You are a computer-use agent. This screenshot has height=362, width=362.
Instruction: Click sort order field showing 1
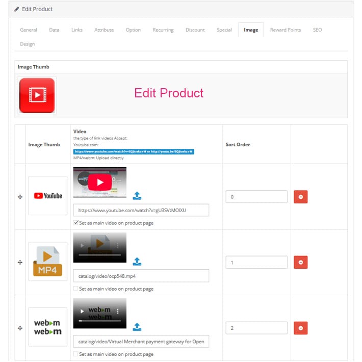(256, 262)
